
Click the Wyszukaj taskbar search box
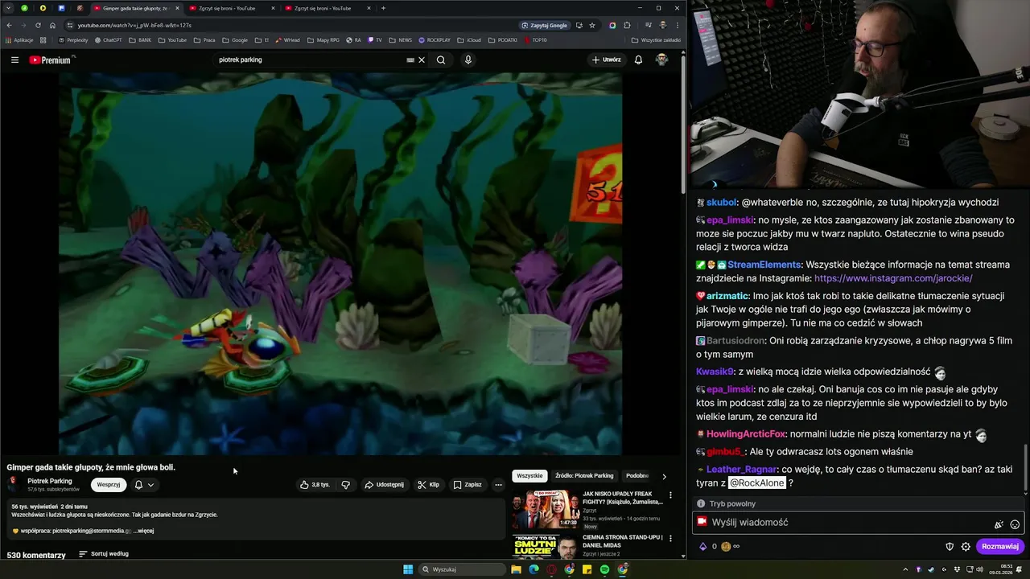(x=463, y=569)
